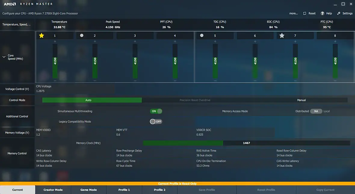Switch to the Creator Mode tab
The height and width of the screenshot is (194, 355).
[53, 190]
